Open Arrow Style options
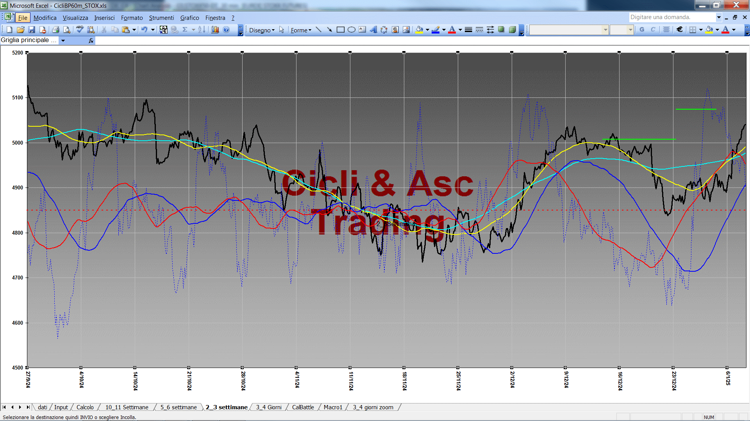 click(x=490, y=30)
